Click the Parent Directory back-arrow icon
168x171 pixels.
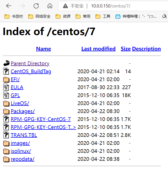pyautogui.click(x=6, y=63)
